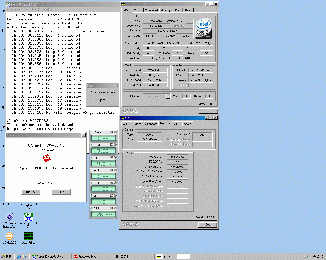Click the Name field Intel Core 2 Extreme QX6700
The image size is (326, 260).
168,21
